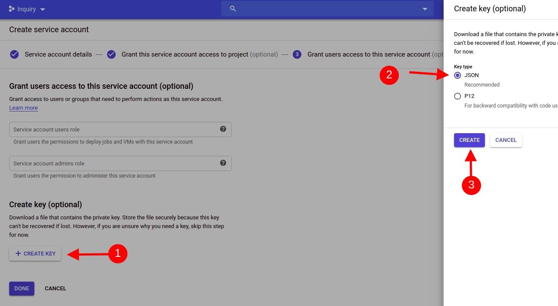
Task: Click CANCEL in the Create key panel
Action: coord(505,140)
